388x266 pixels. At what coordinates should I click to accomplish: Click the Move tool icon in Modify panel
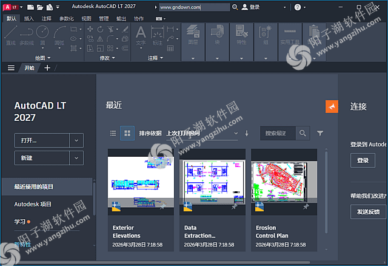pyautogui.click(x=90, y=29)
